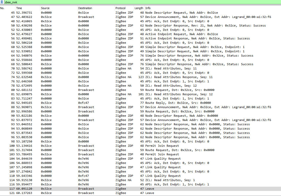
Task: Click time 57.274842 of packet 109
Action: [24, 171]
